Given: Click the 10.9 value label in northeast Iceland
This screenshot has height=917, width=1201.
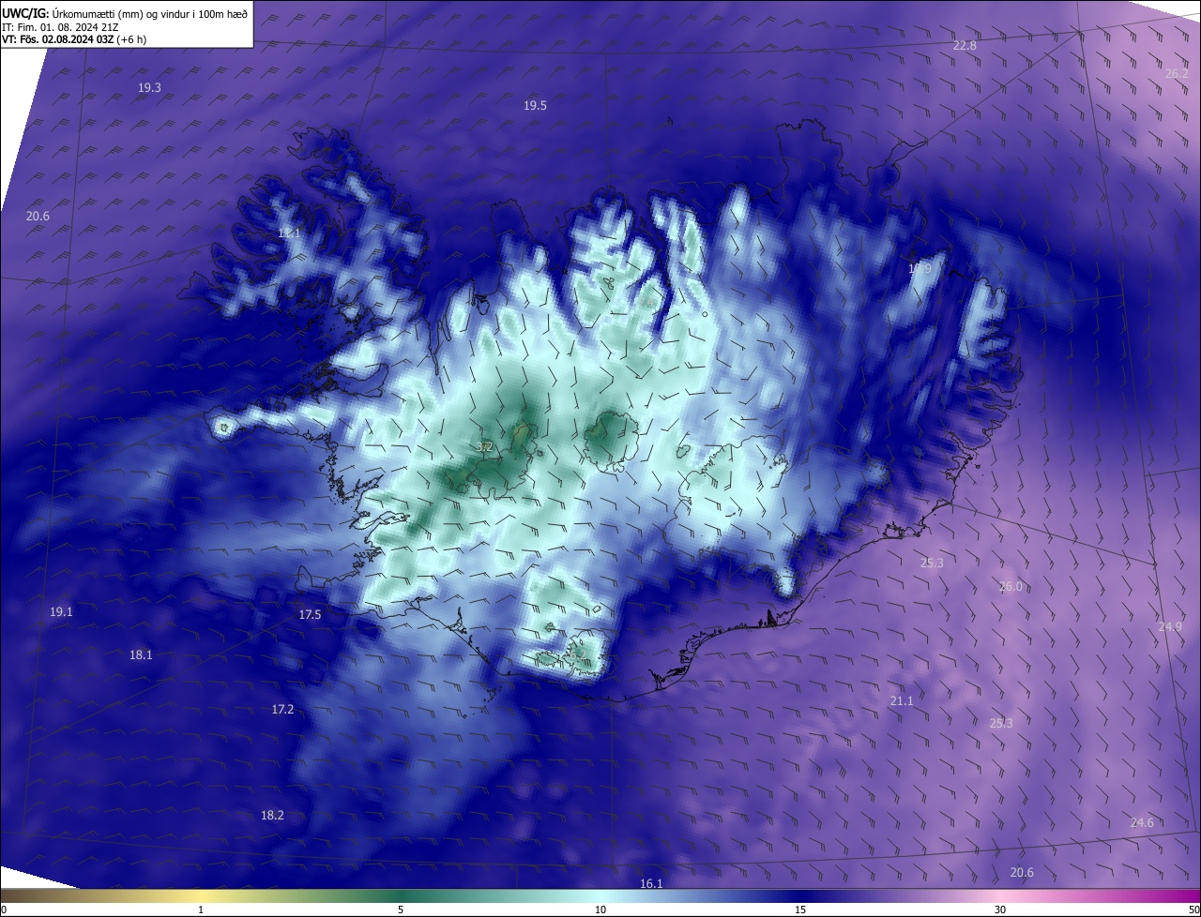Looking at the screenshot, I should pos(920,269).
